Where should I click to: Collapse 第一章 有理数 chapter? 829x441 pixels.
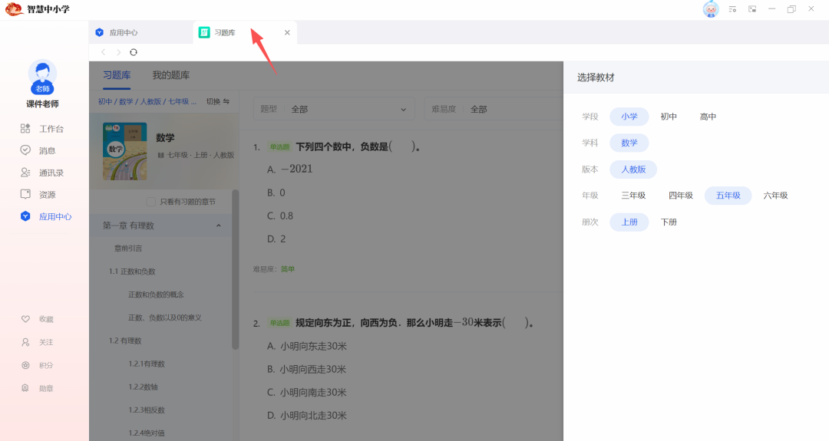(x=219, y=225)
